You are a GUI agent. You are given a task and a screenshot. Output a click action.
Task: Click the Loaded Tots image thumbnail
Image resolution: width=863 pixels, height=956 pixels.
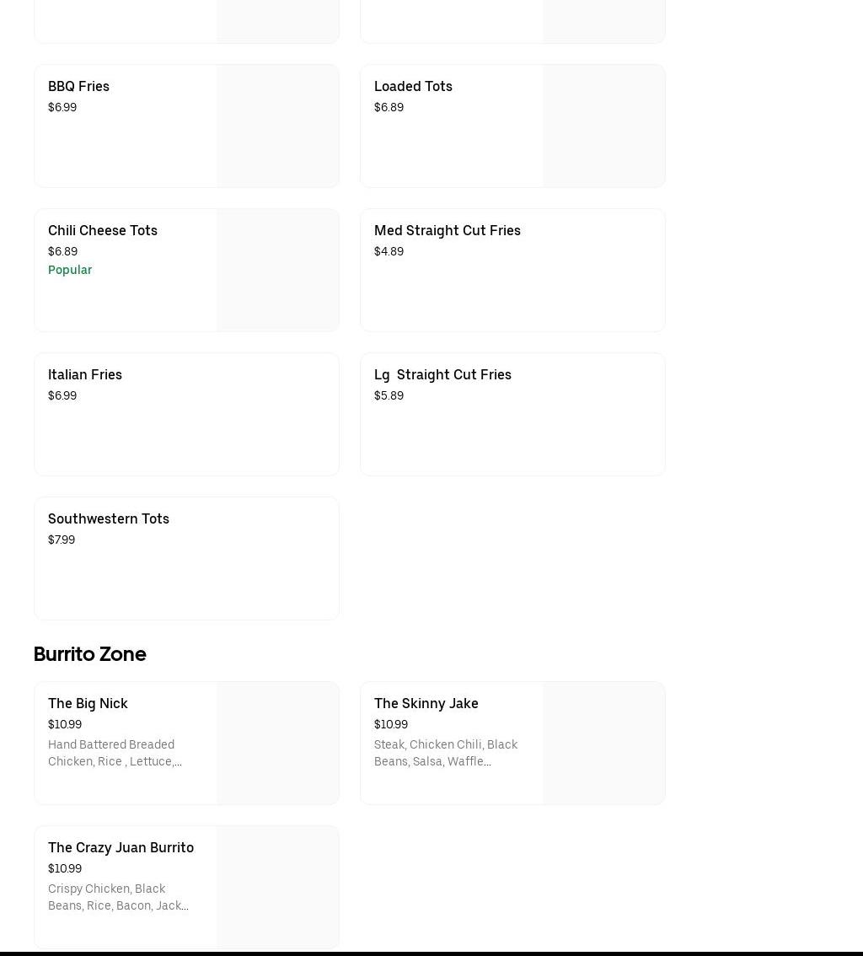[x=603, y=126]
